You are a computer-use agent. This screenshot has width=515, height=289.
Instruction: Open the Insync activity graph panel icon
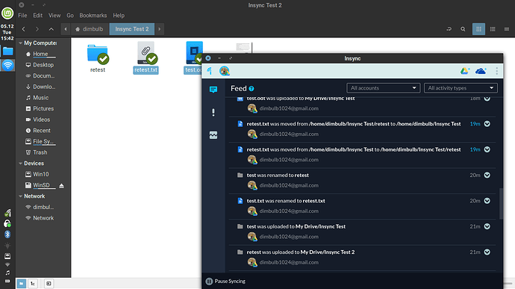tap(213, 135)
